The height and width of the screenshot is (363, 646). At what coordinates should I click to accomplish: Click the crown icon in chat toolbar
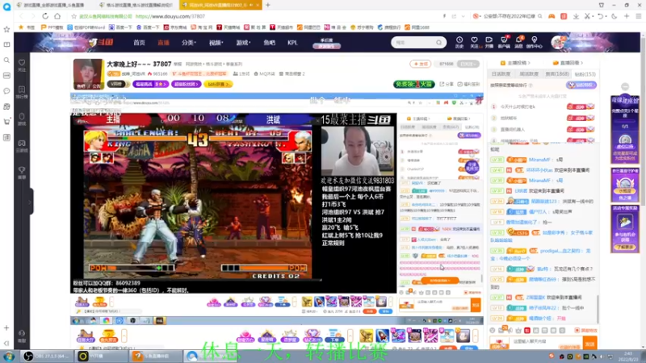click(518, 330)
